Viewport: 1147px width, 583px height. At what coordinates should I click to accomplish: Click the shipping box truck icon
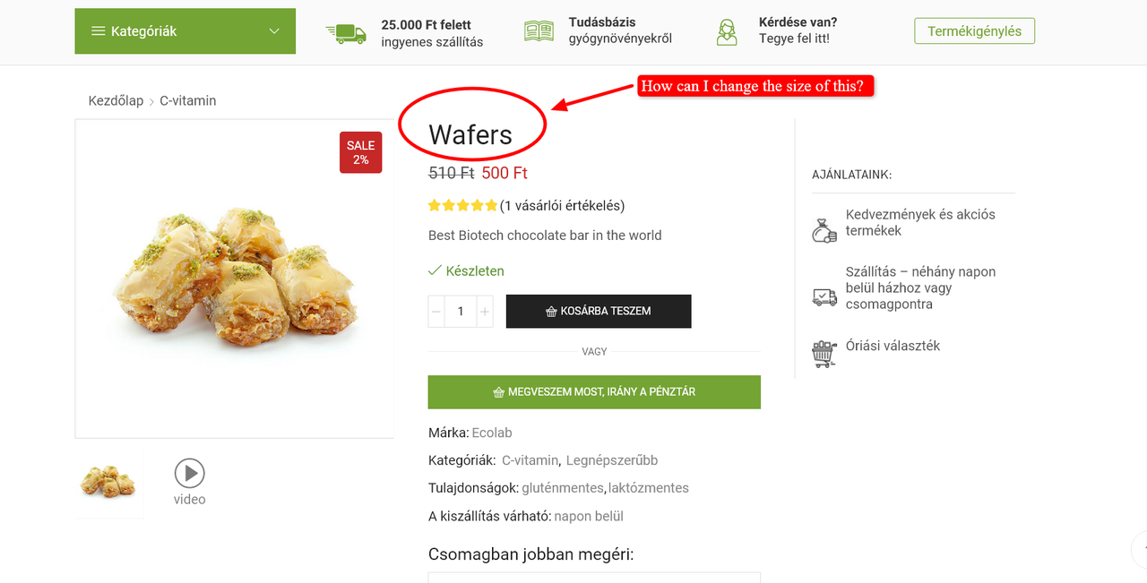pos(824,296)
